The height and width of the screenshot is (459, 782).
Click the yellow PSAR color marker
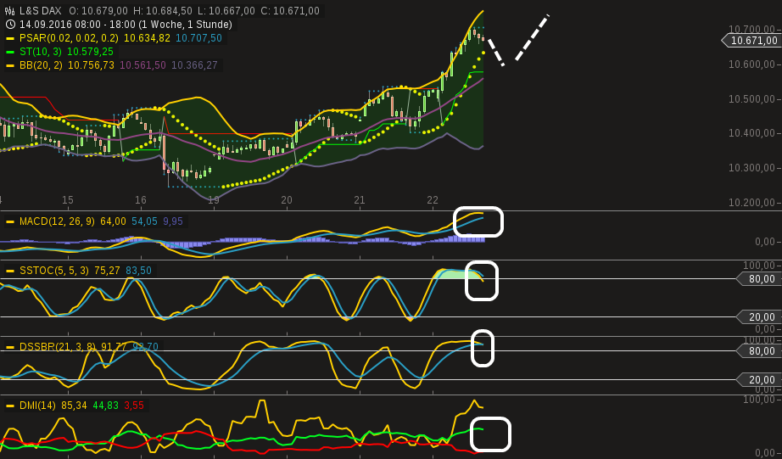[9, 38]
